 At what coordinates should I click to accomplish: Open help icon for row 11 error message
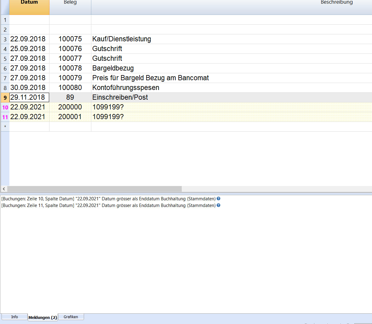(x=218, y=205)
